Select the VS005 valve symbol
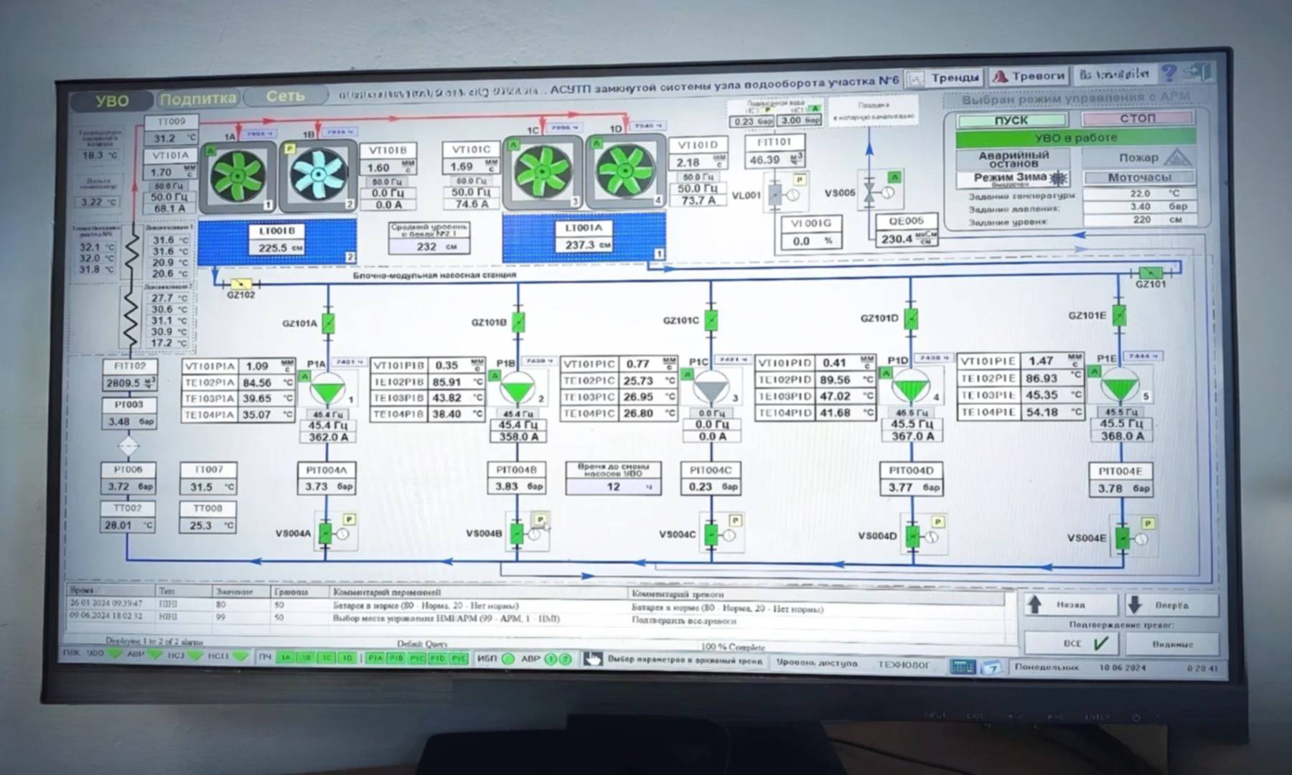Screen dimensions: 1292x775 (x=869, y=192)
